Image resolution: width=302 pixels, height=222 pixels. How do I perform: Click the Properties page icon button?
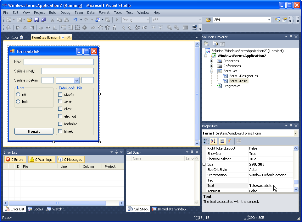[x=239, y=141]
